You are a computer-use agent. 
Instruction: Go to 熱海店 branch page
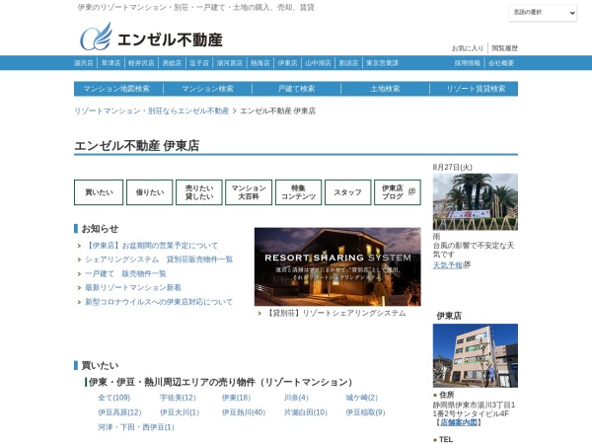(x=260, y=63)
